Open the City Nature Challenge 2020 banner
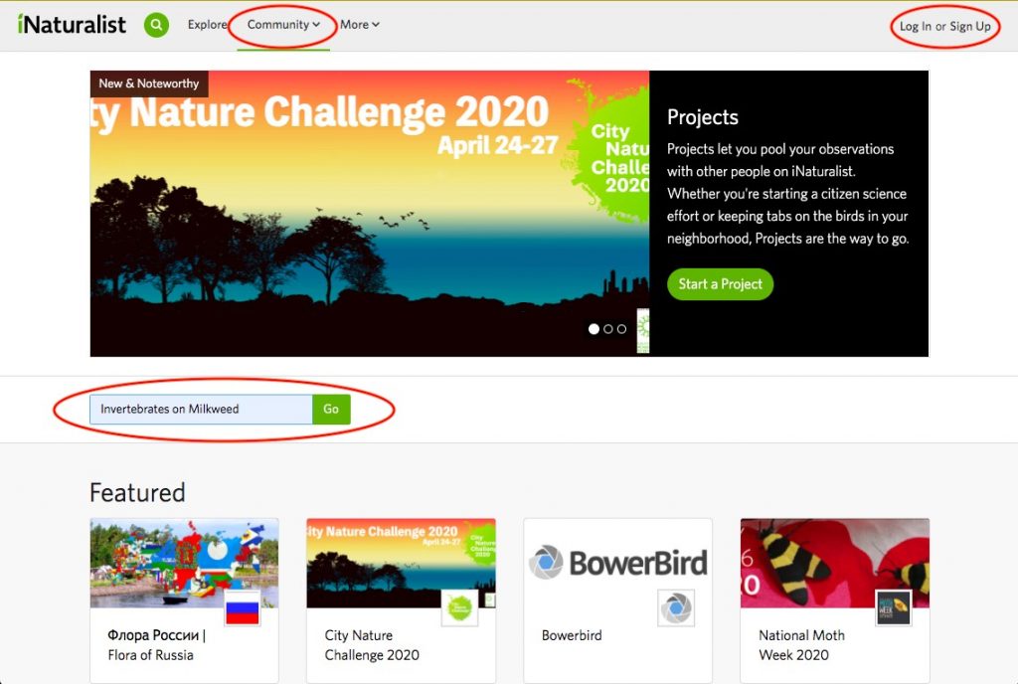This screenshot has width=1018, height=684. pyautogui.click(x=370, y=214)
